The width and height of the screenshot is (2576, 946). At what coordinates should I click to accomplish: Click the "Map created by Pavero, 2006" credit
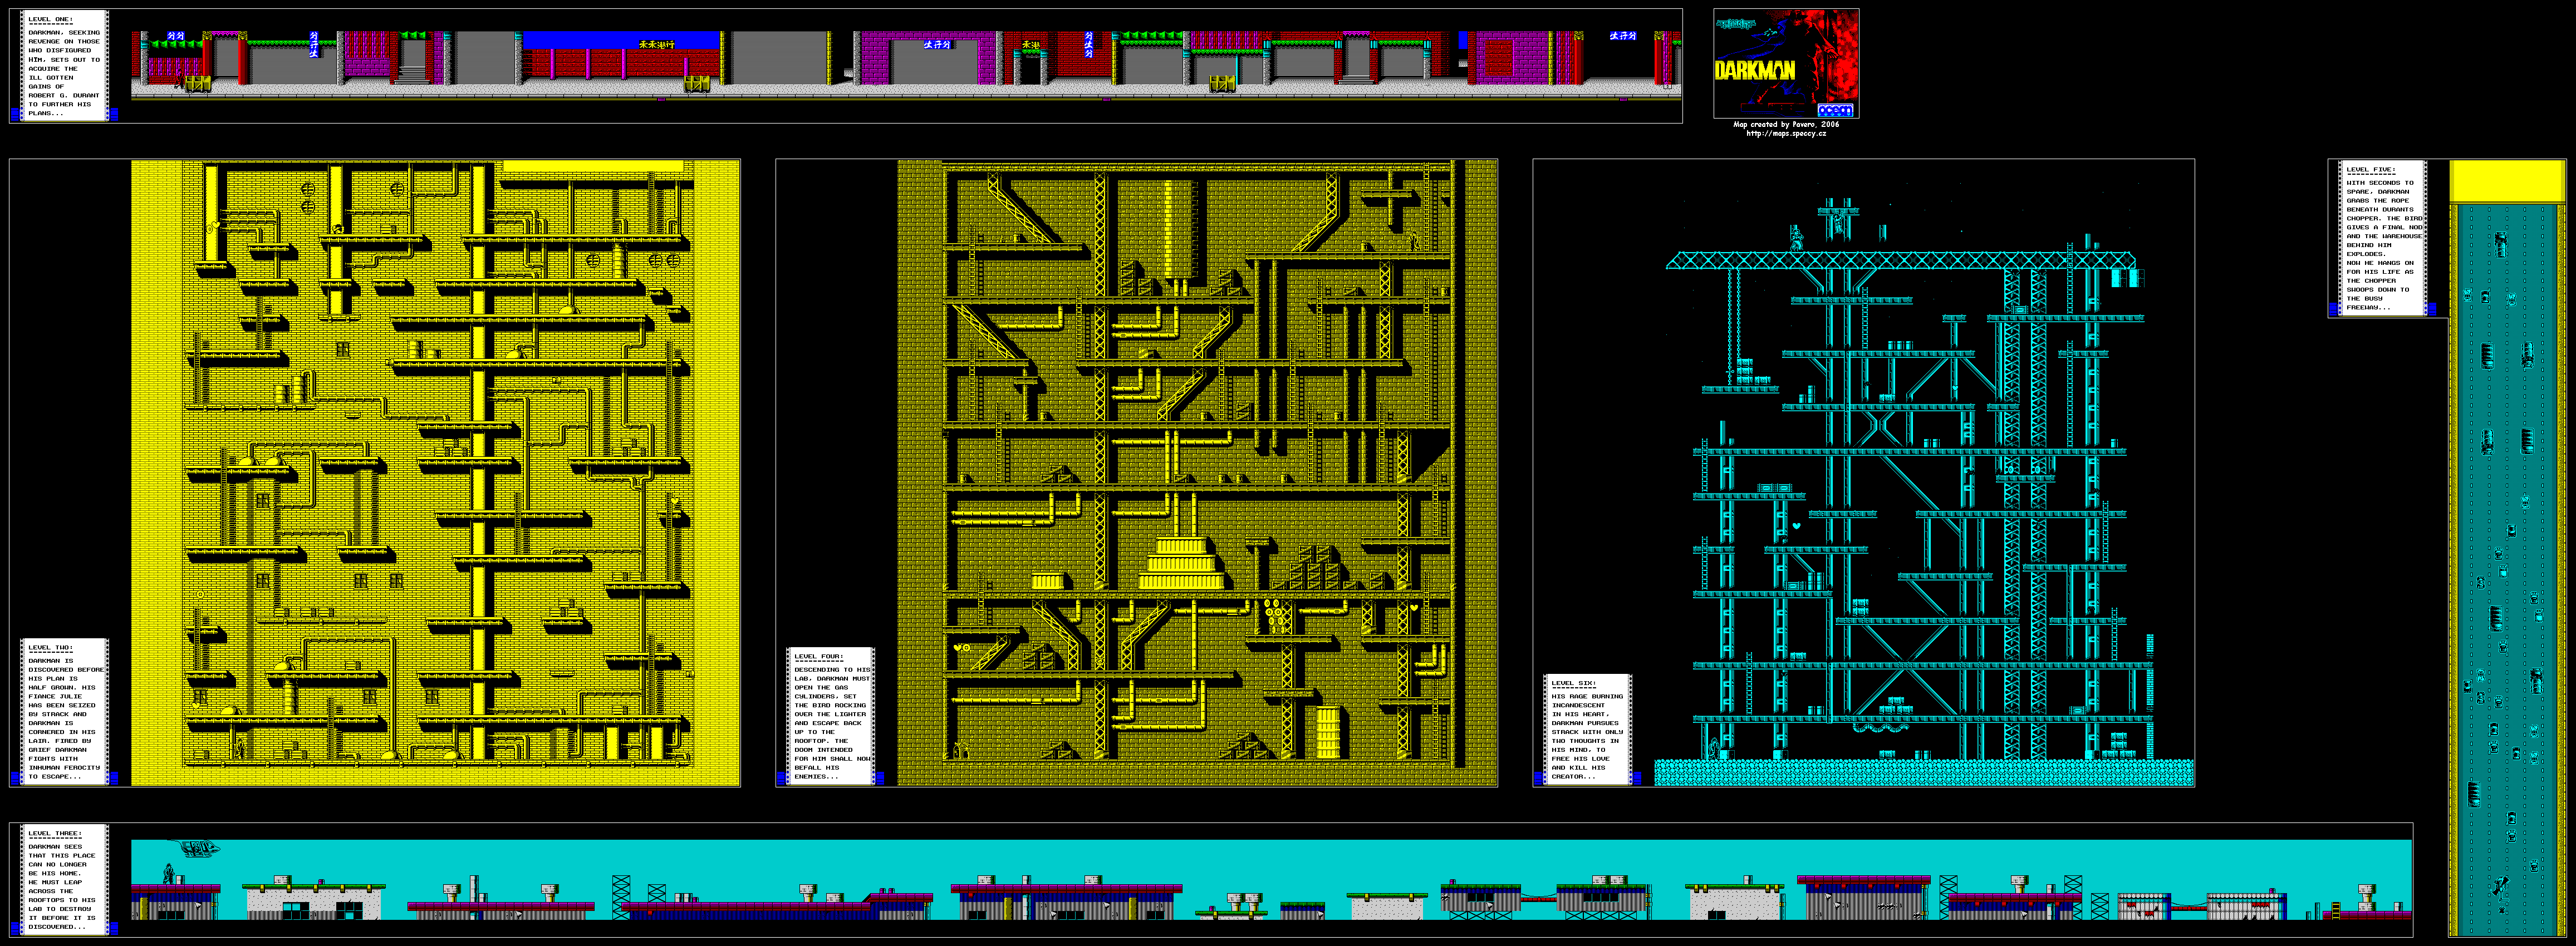(x=1786, y=124)
